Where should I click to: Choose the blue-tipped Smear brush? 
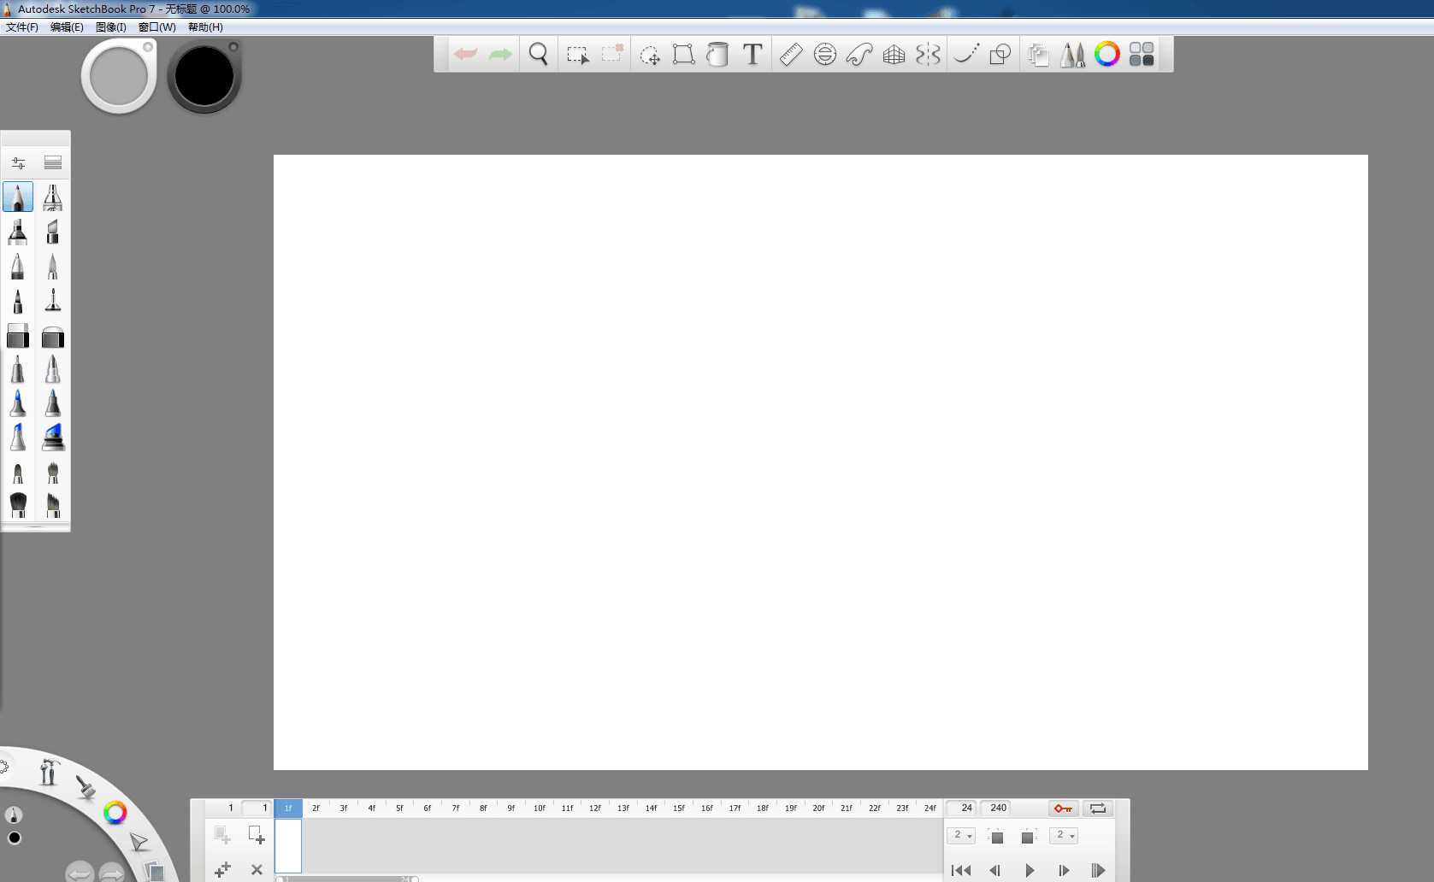pos(18,403)
